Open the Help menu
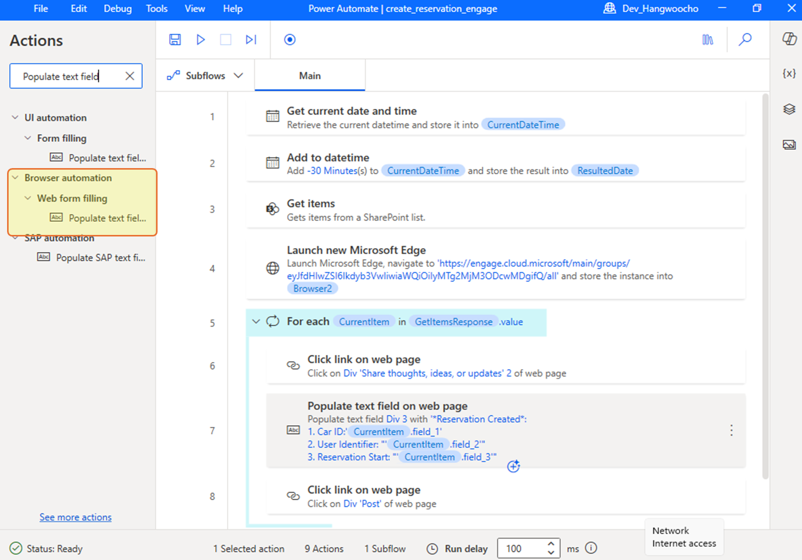Screen dimensions: 802x560 tap(233, 9)
